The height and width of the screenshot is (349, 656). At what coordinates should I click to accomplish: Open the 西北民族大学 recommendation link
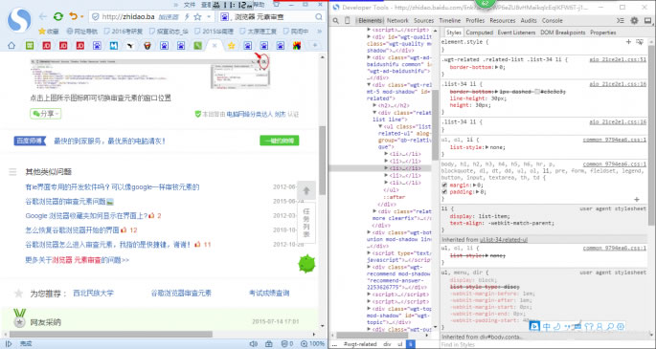tap(93, 293)
